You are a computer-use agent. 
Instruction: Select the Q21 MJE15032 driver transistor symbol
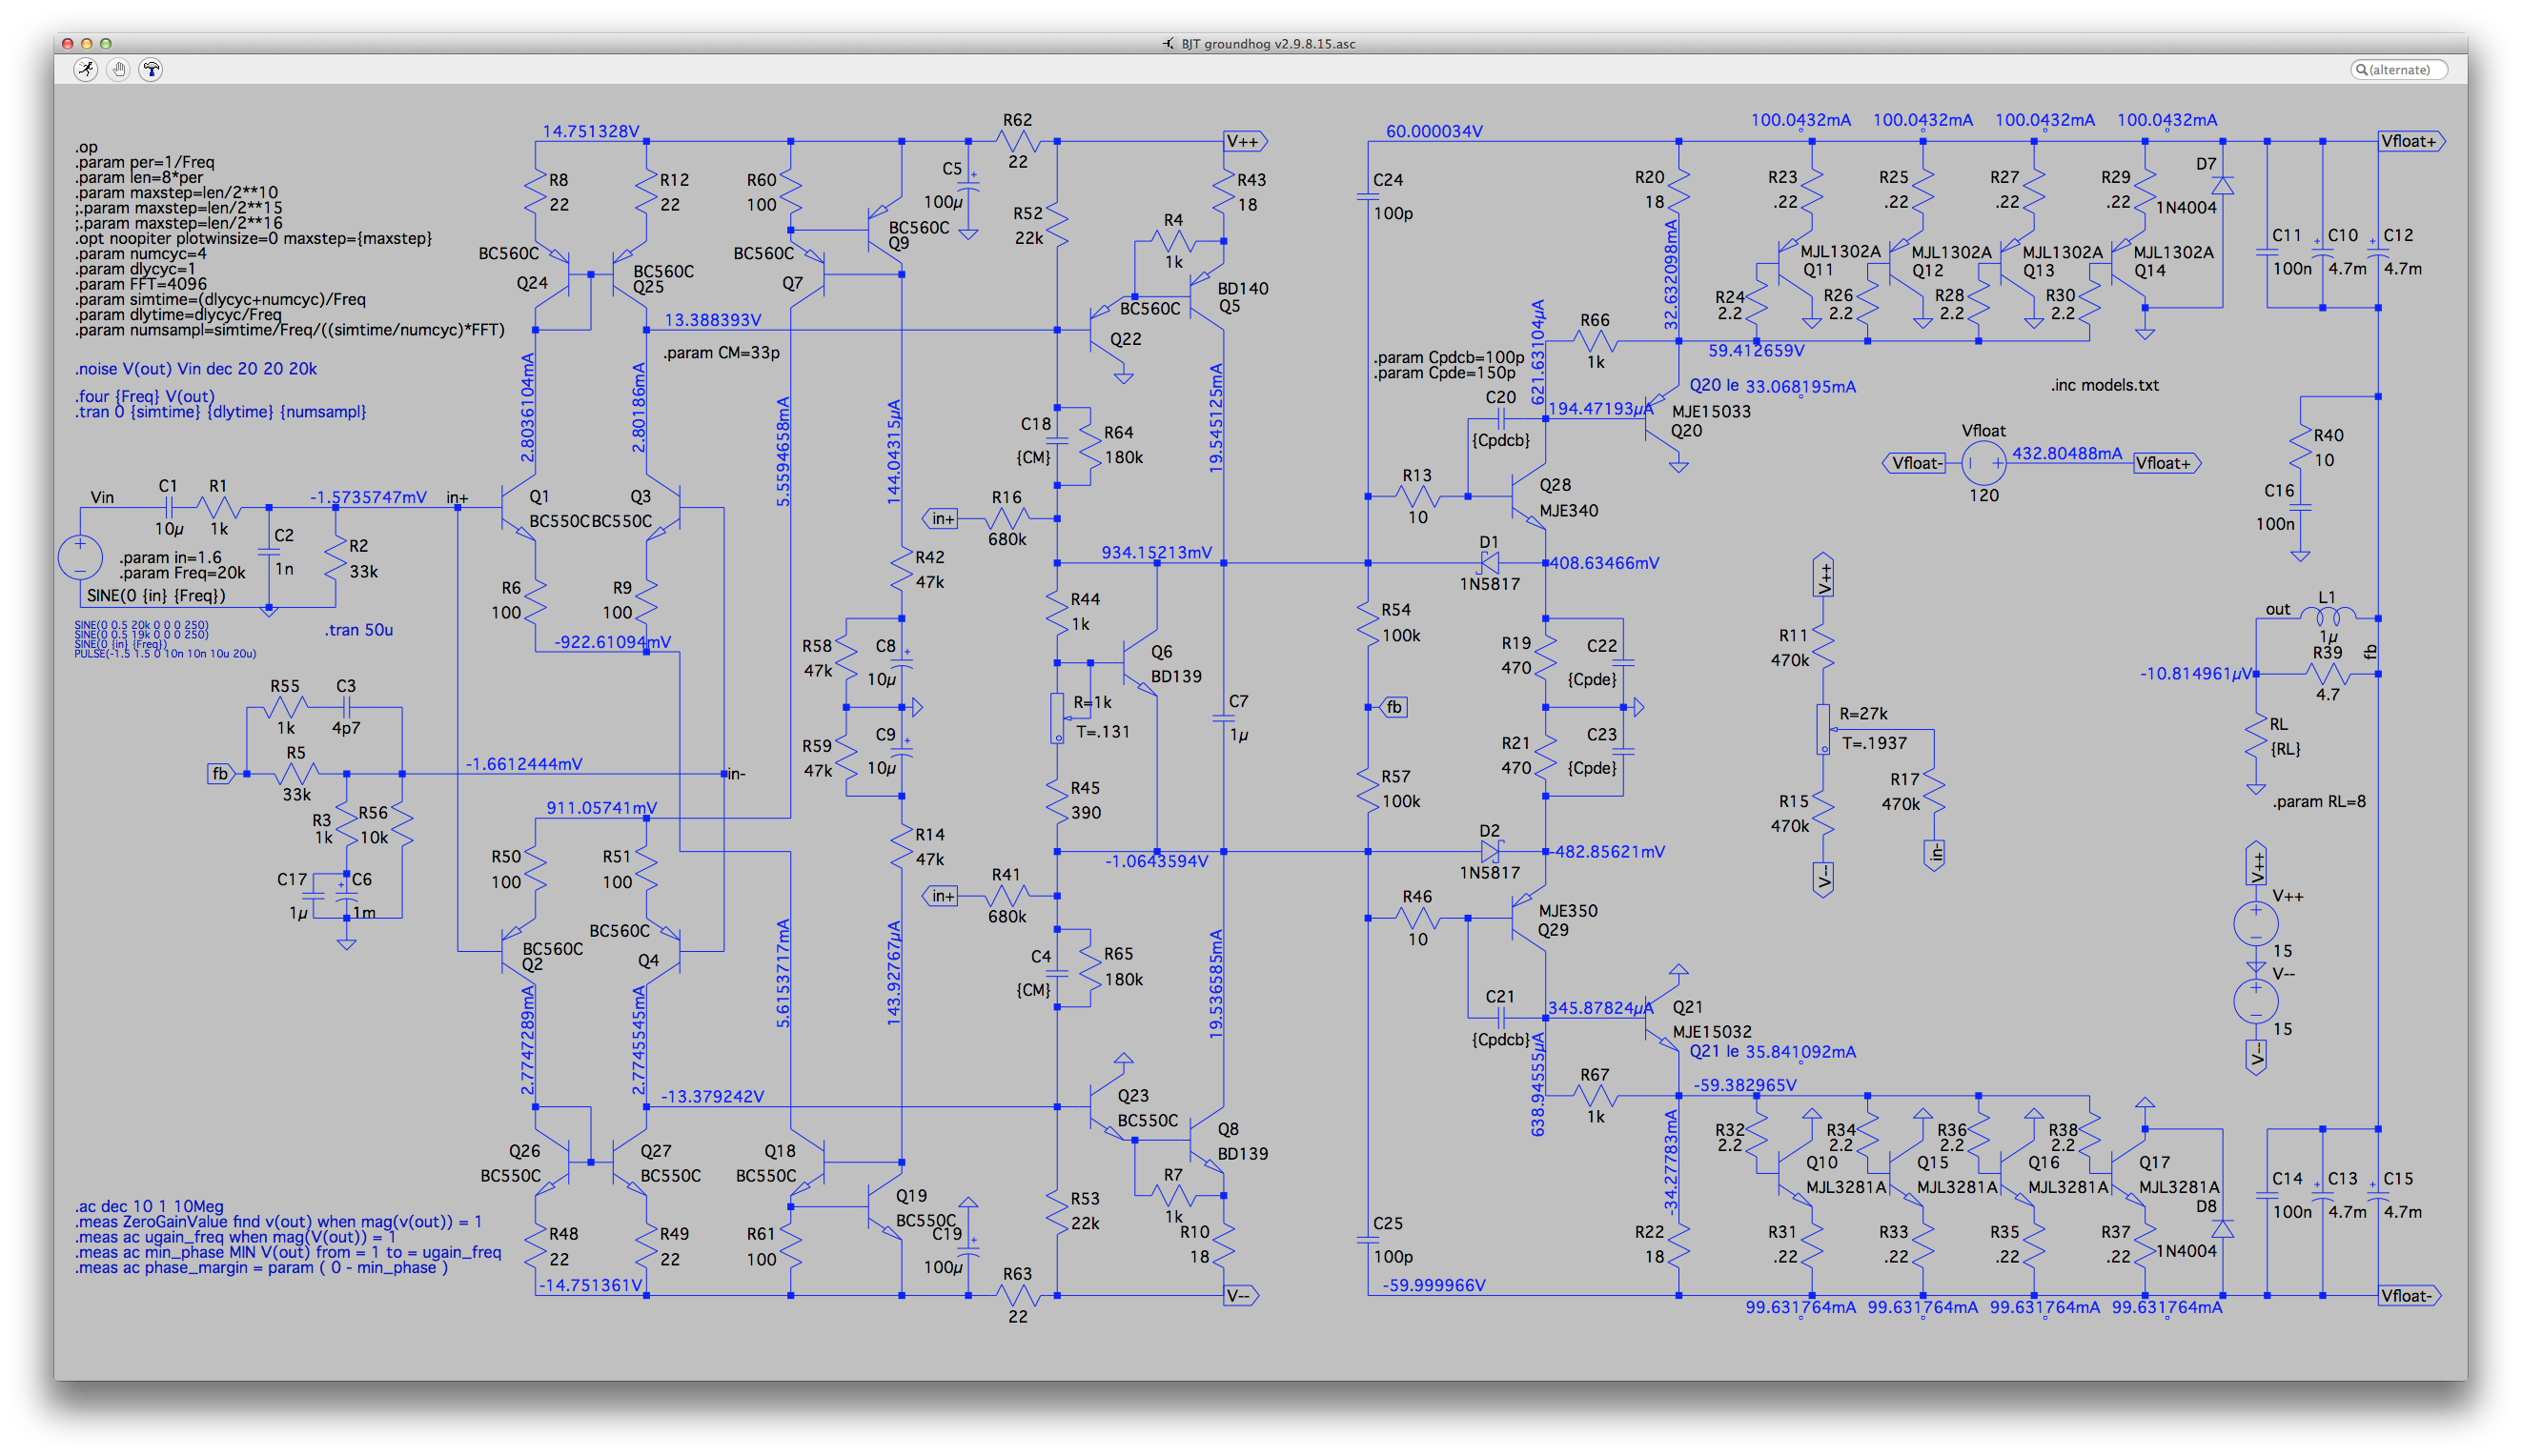click(1662, 1018)
